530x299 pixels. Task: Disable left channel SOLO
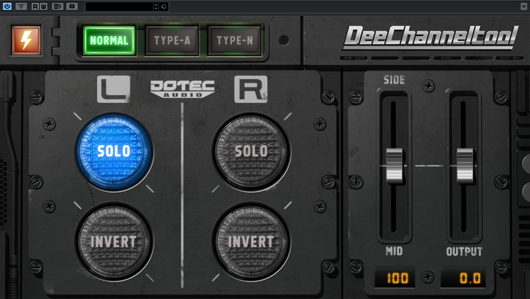[x=114, y=151]
